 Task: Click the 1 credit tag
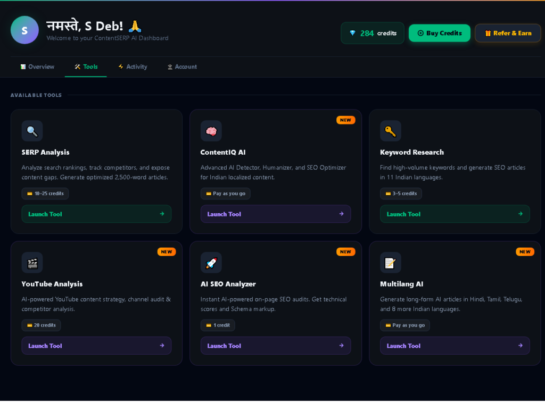click(x=218, y=325)
